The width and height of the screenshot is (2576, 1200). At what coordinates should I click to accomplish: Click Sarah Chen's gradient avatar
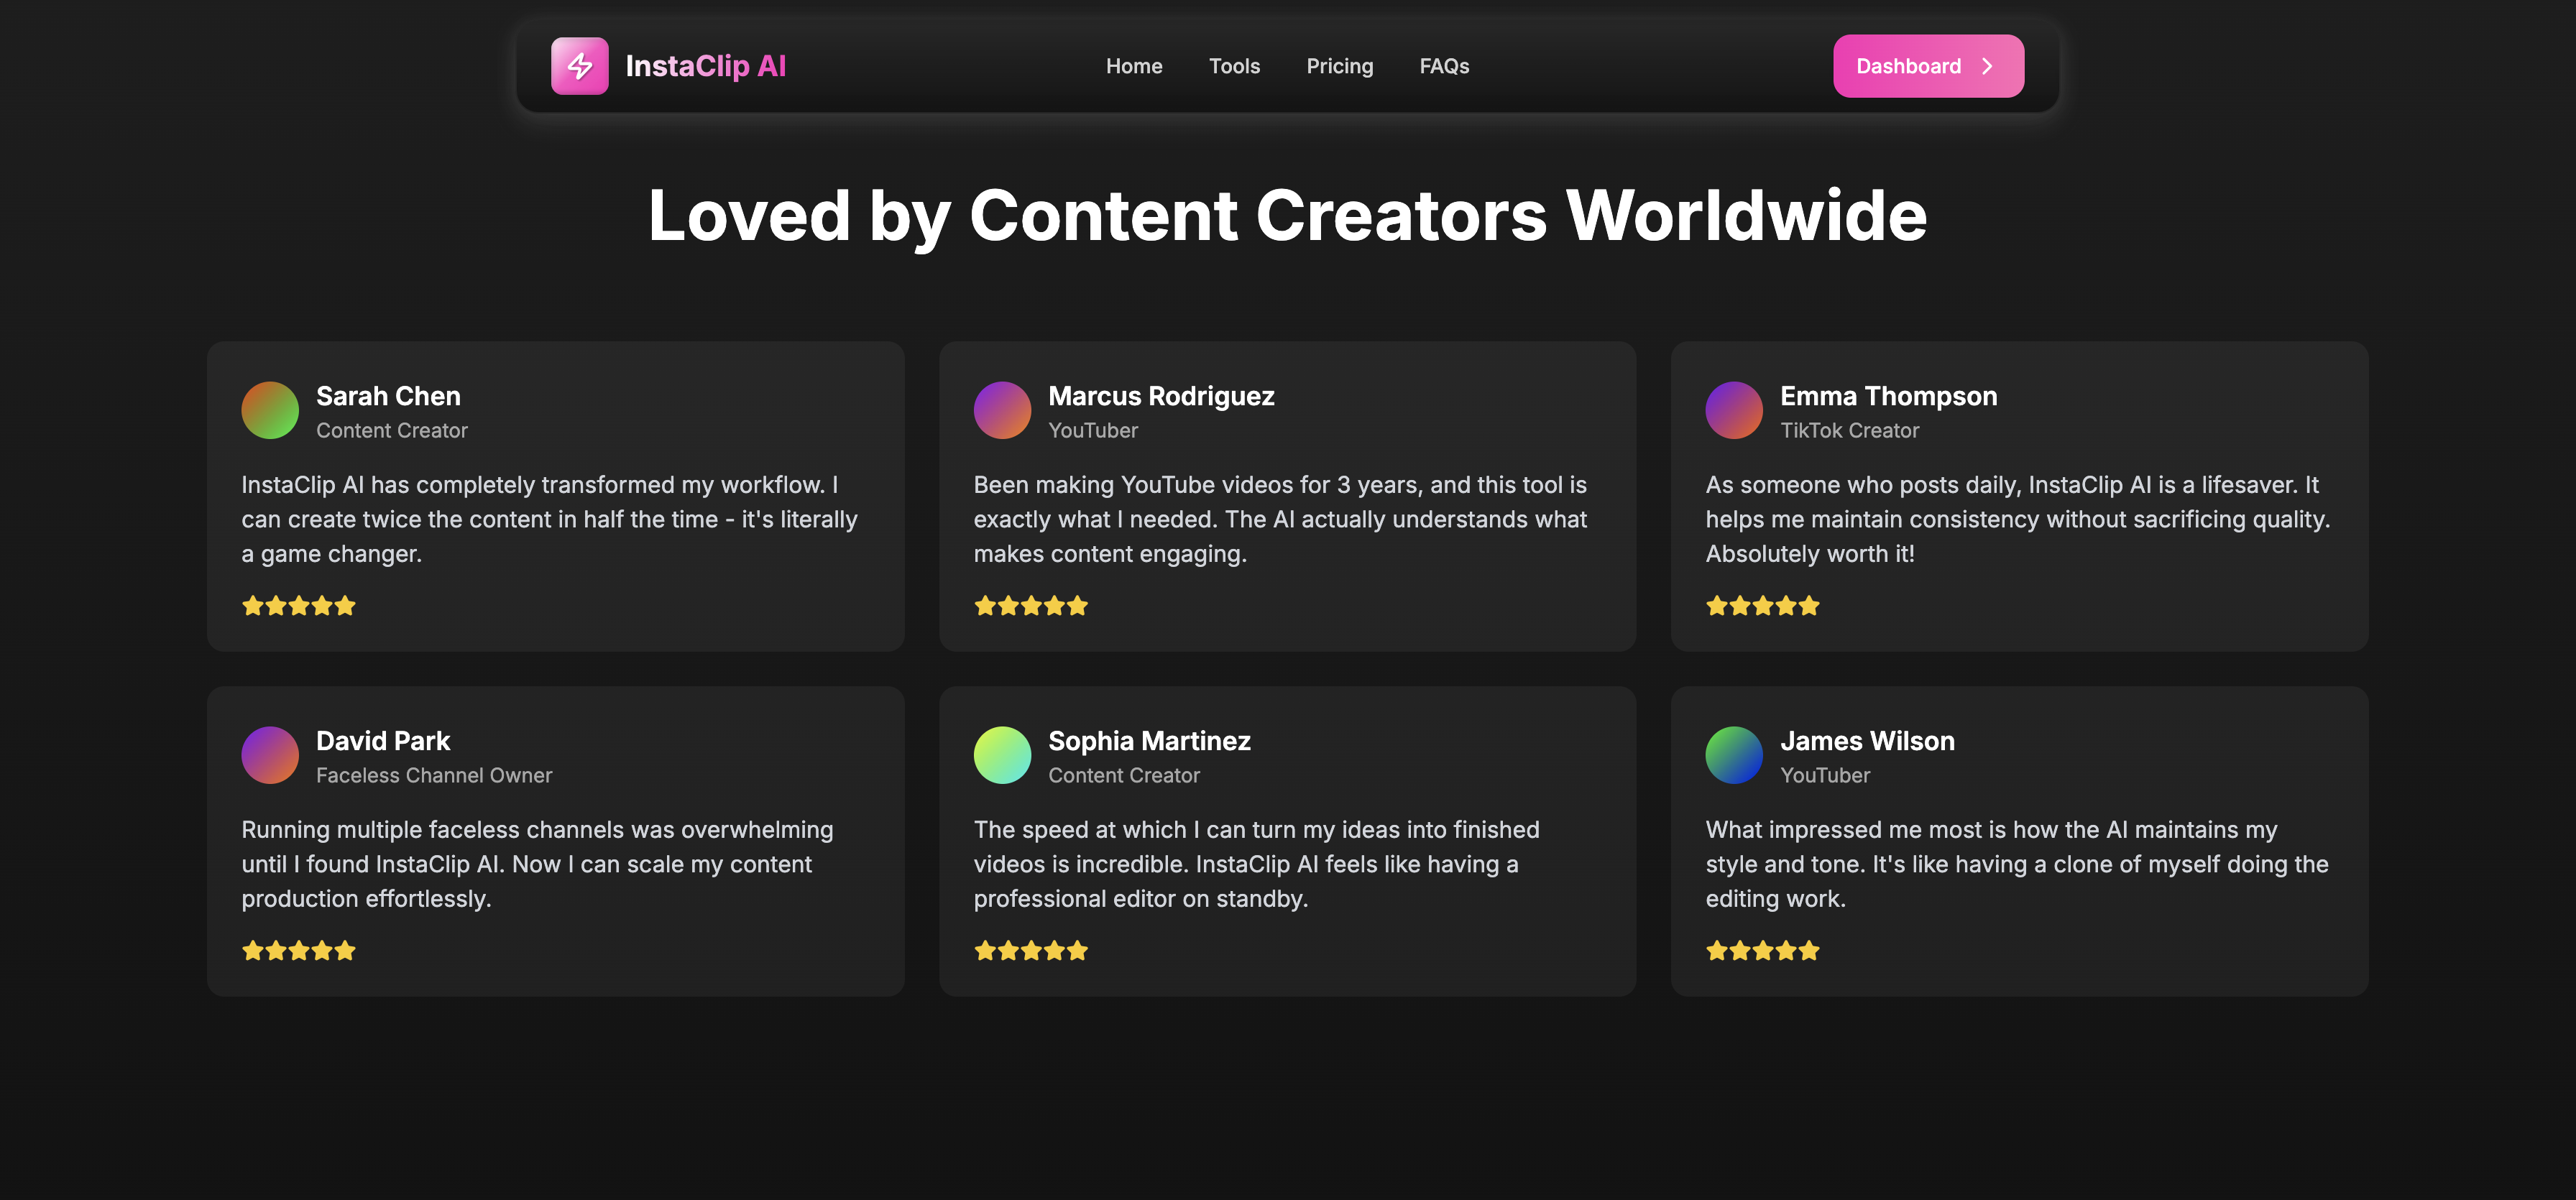pyautogui.click(x=270, y=410)
